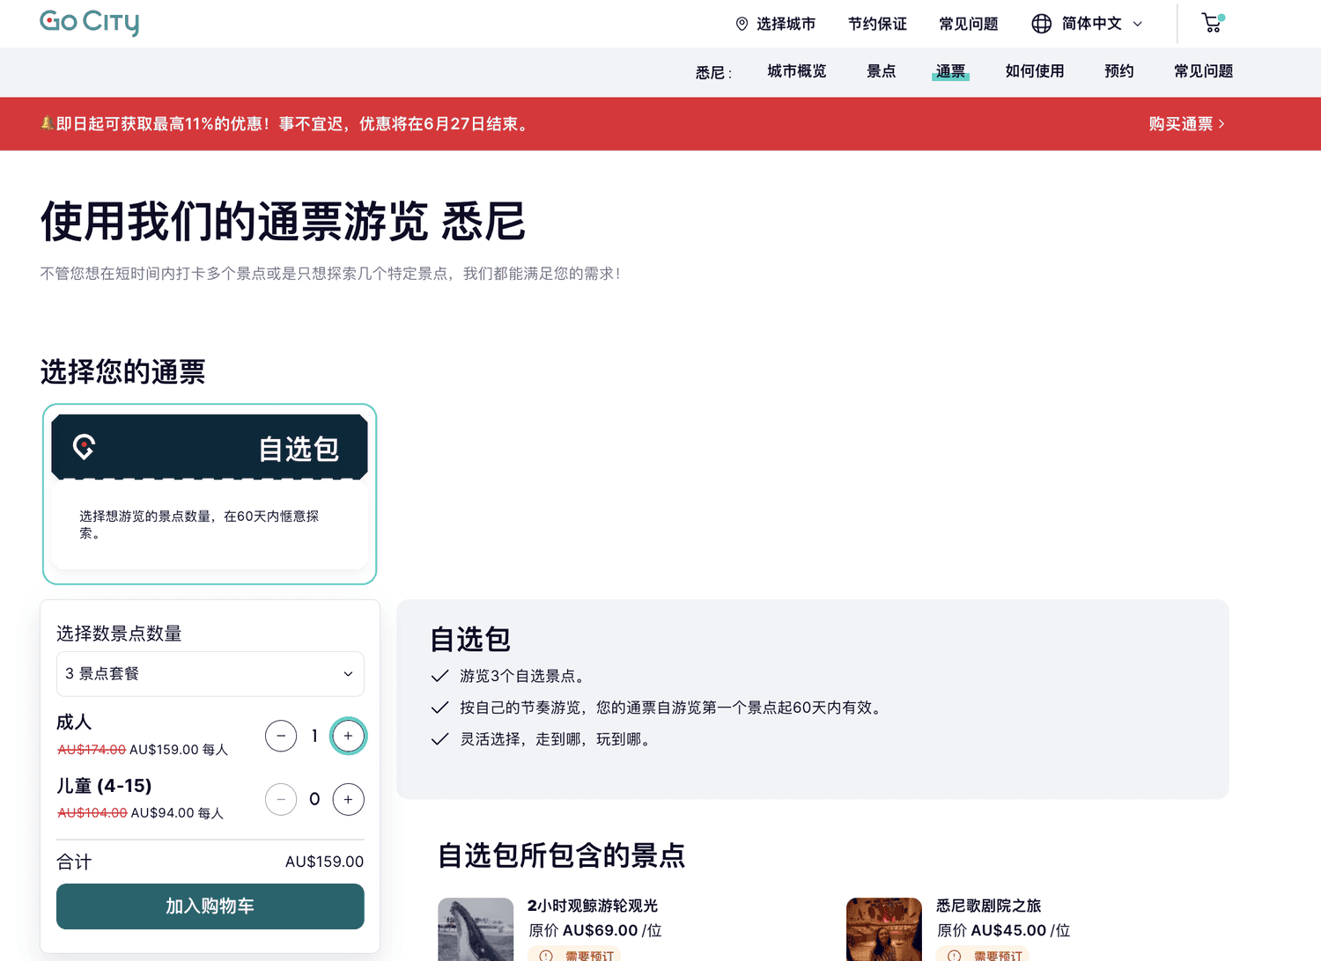Open 常见问题 link in top header

(969, 24)
